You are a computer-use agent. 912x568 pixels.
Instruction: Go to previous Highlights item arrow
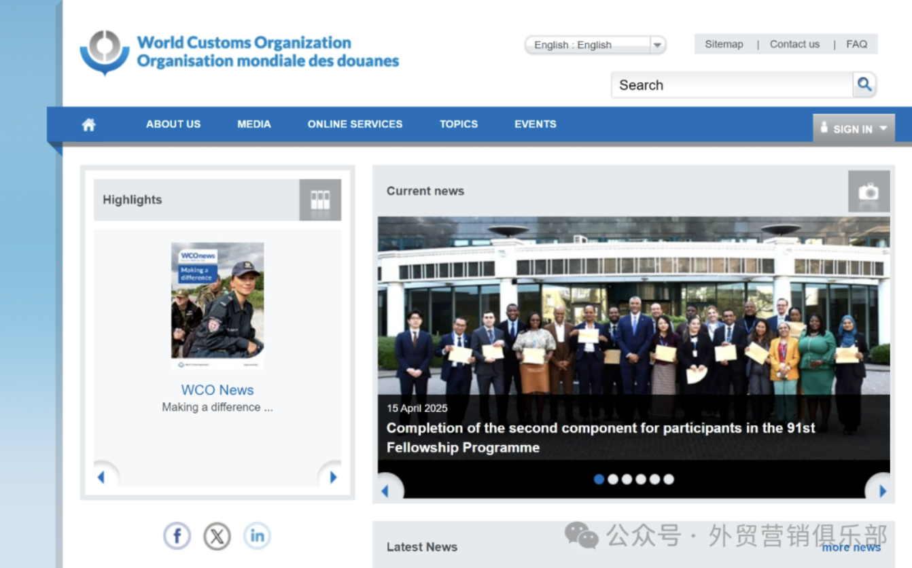point(101,477)
